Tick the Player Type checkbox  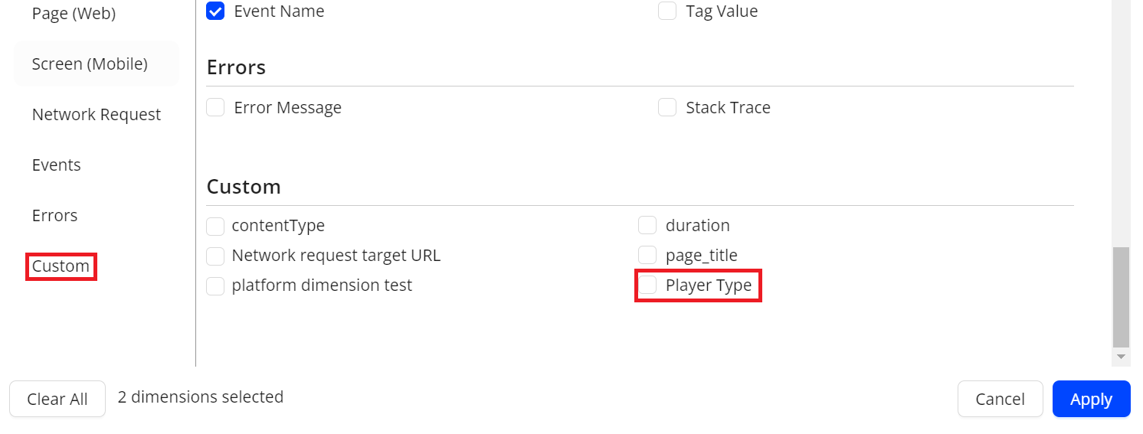(x=648, y=286)
